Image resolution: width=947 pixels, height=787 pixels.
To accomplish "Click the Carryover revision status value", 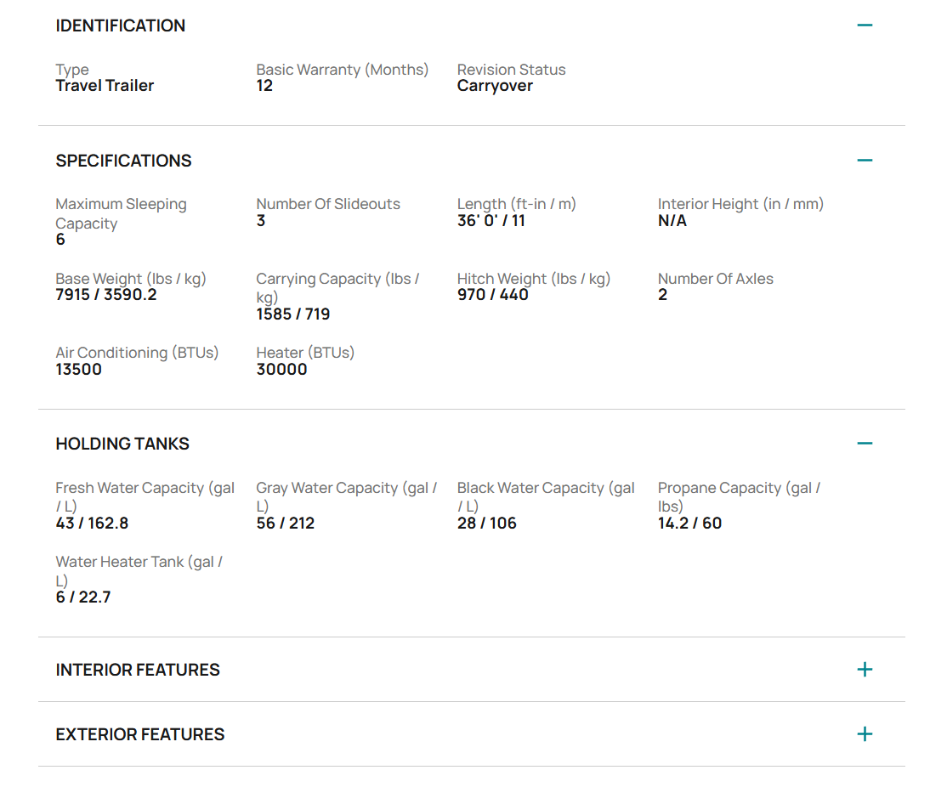I will point(495,86).
